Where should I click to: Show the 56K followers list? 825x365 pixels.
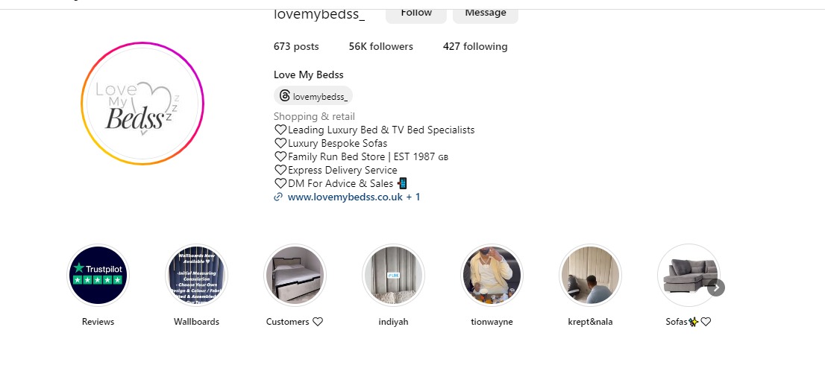coord(380,46)
